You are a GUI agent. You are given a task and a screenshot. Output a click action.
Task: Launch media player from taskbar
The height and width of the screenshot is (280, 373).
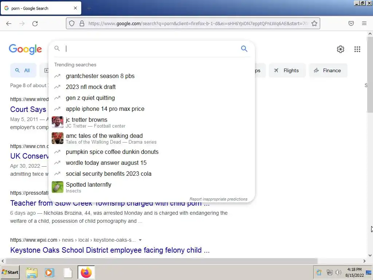50,273
